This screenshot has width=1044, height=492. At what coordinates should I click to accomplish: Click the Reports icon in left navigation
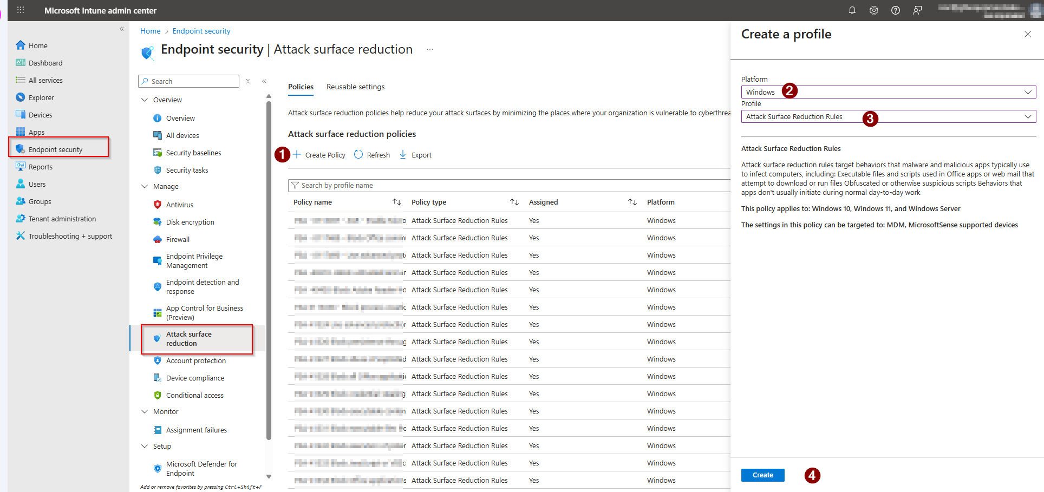tap(21, 167)
